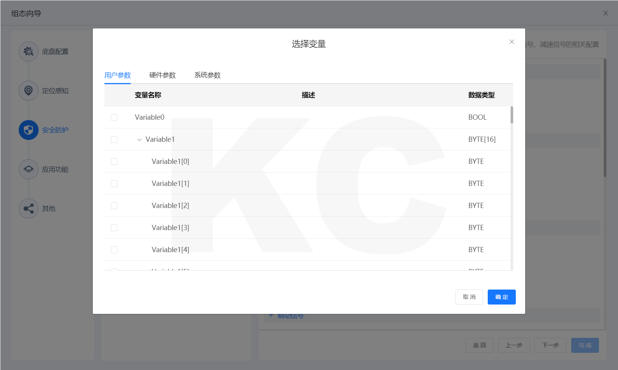
Task: Select the Variable1[0] row name
Action: pos(170,161)
